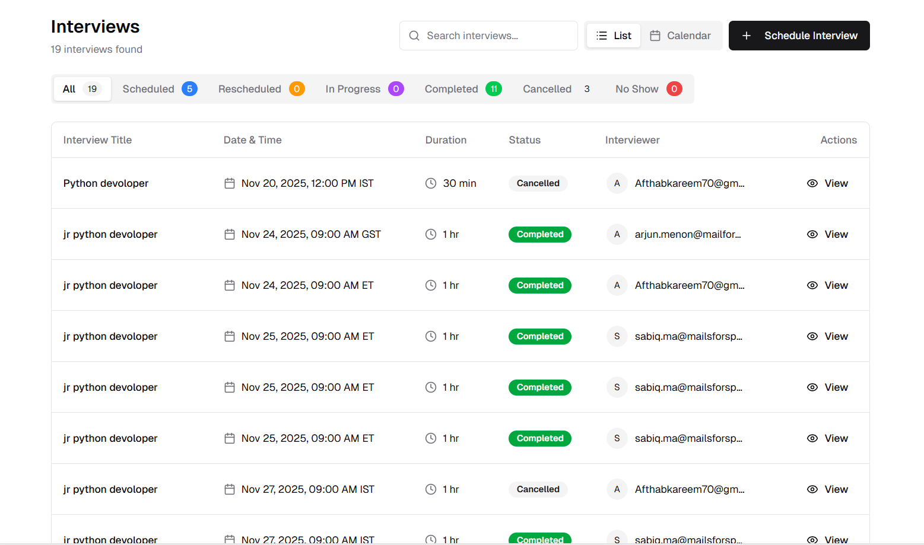The width and height of the screenshot is (924, 545).
Task: View the Nov 27 cancelled interview
Action: [x=828, y=489]
